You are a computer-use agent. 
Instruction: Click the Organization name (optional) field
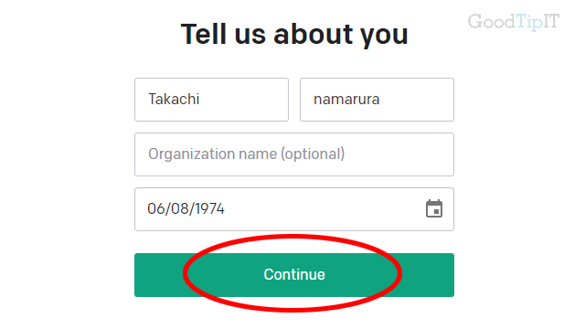point(294,154)
